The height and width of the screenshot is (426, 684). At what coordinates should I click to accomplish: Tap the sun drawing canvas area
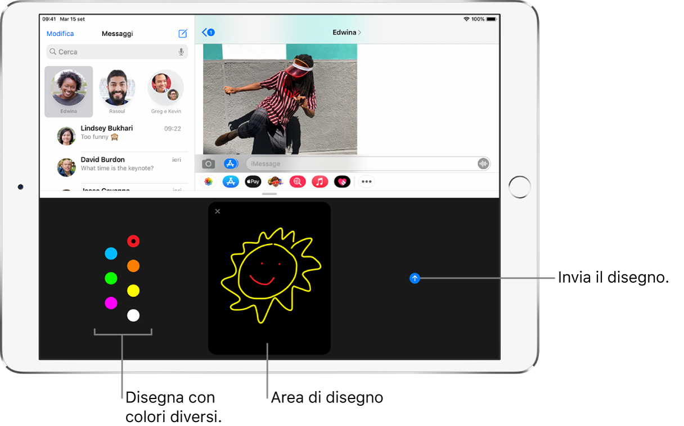pos(269,278)
